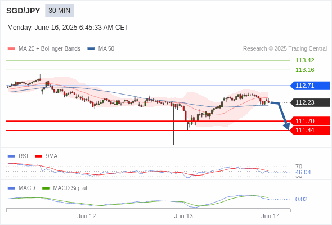The width and height of the screenshot is (332, 225).
Task: Click the 113.16 resistance level label
Action: pyautogui.click(x=304, y=70)
